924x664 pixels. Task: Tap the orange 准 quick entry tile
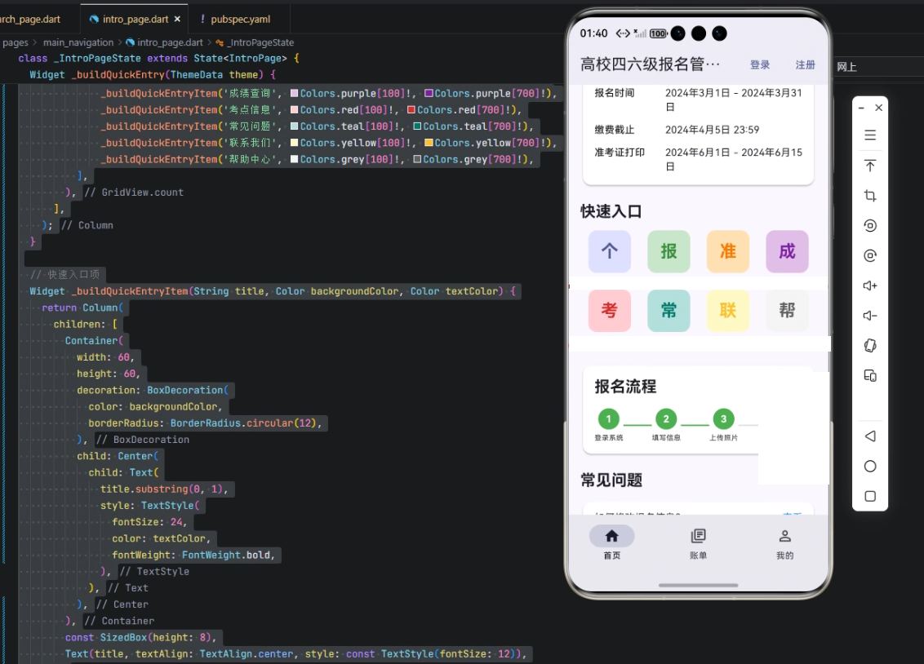coord(728,251)
